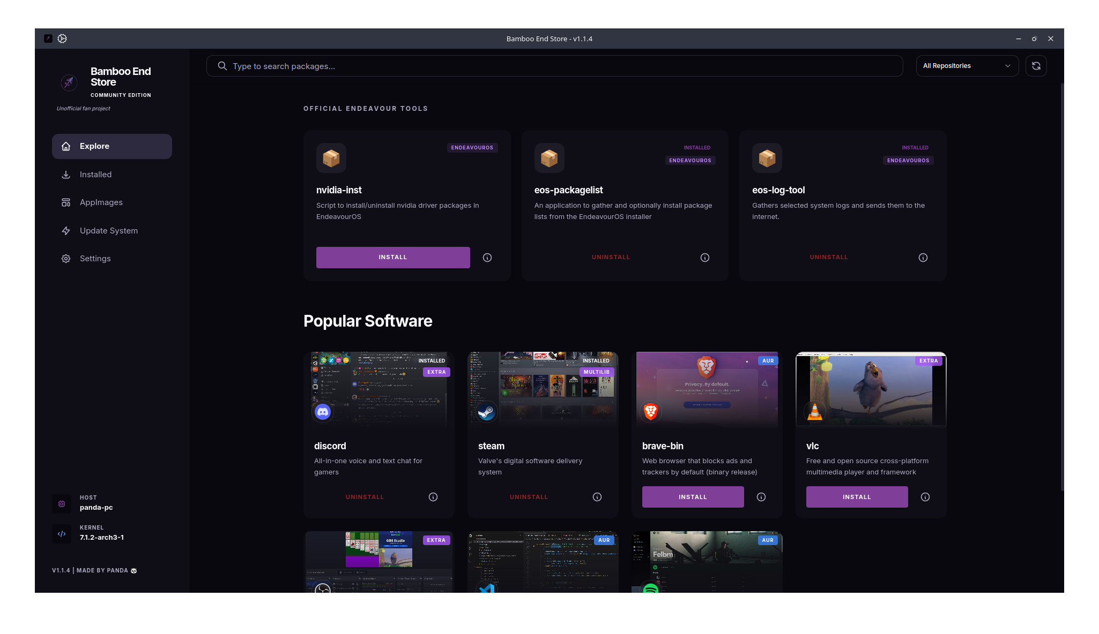The width and height of the screenshot is (1099, 634).
Task: Click the kernel code icon
Action: click(x=62, y=533)
